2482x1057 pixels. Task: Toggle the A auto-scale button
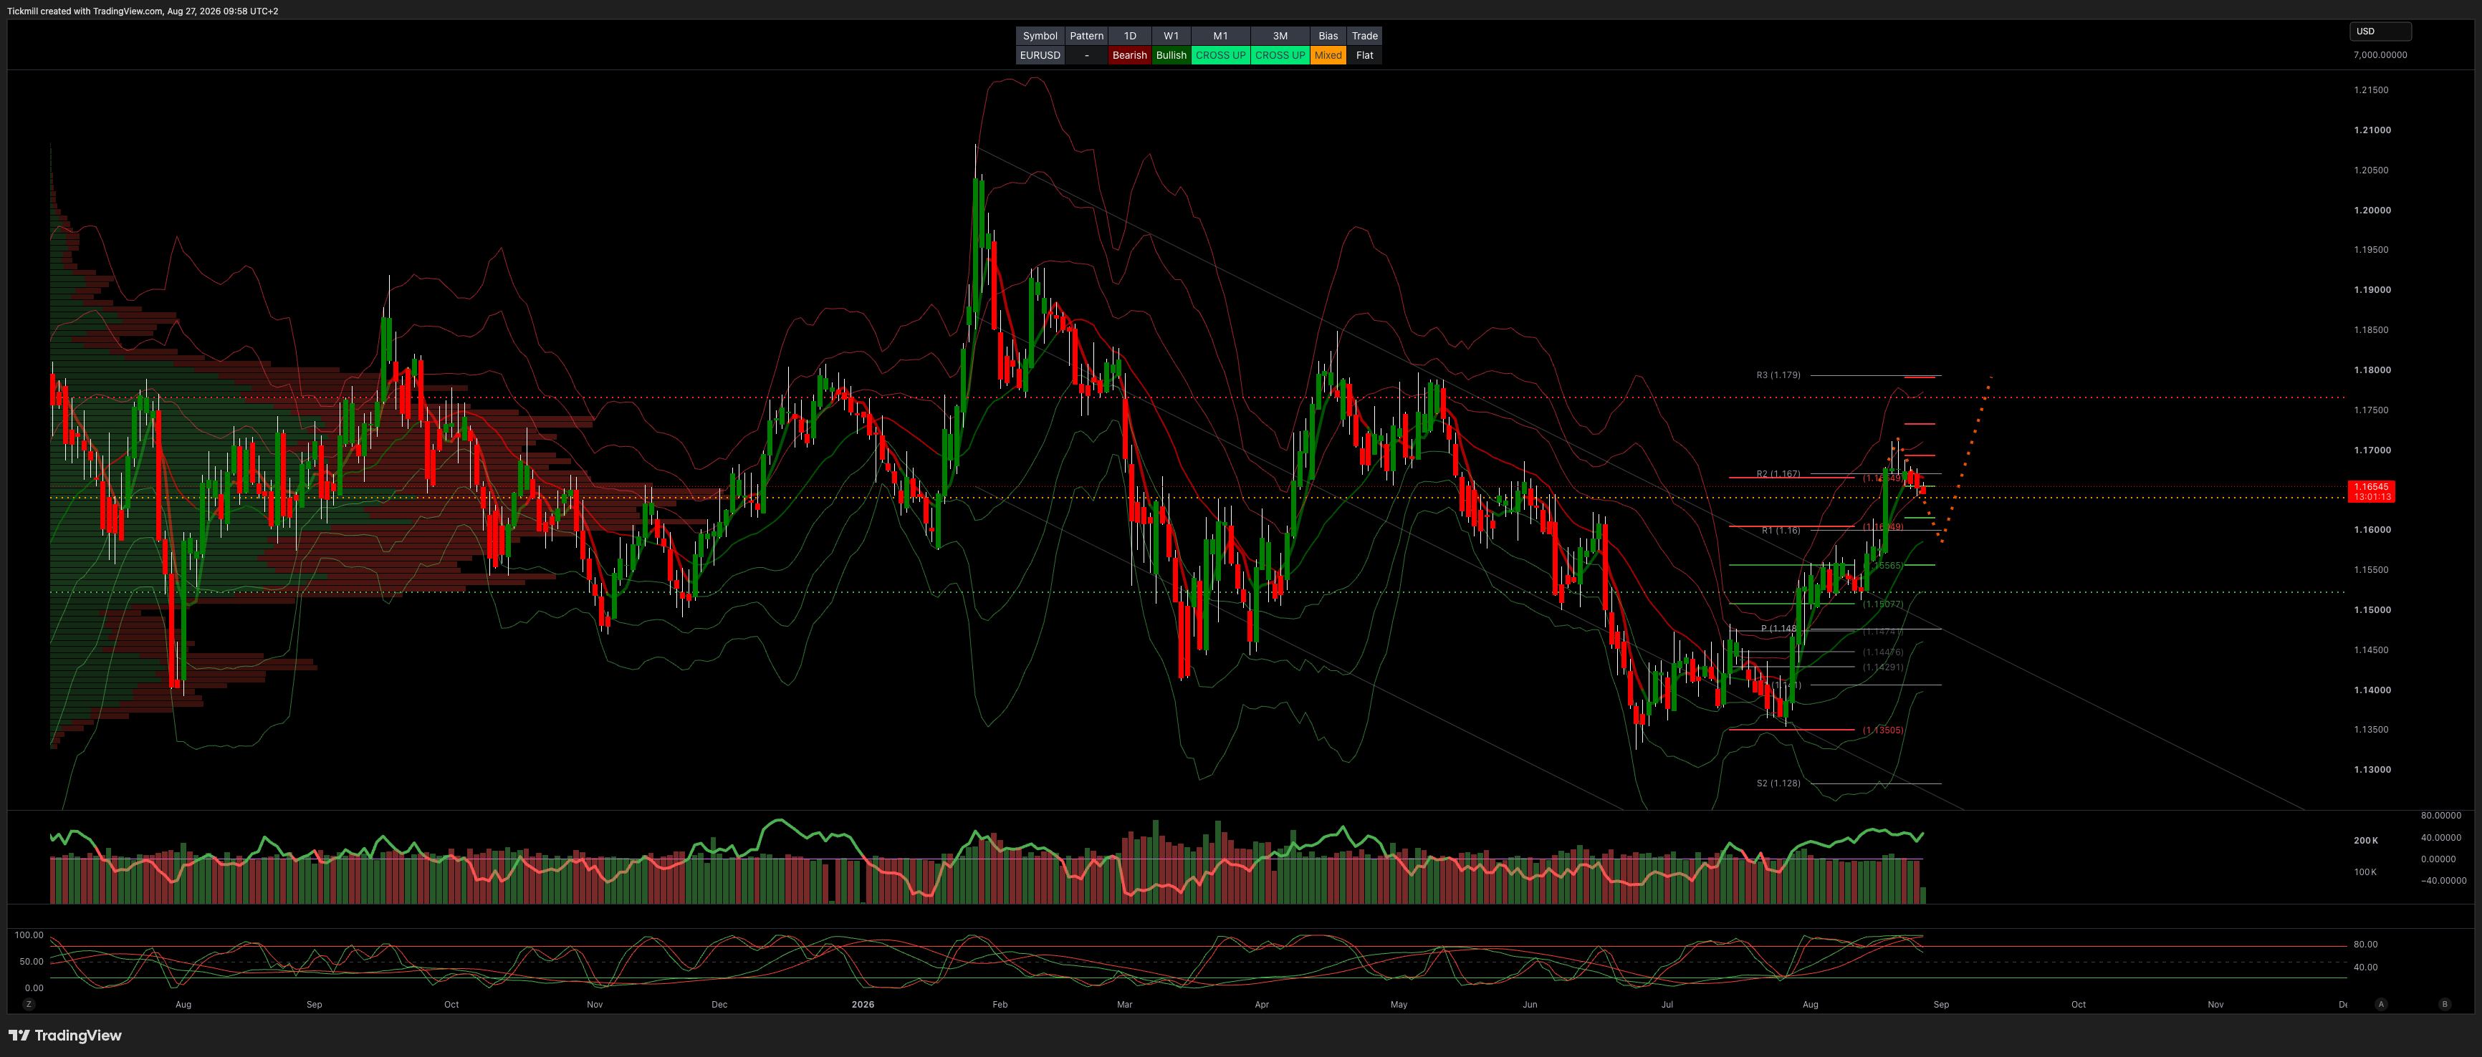(2381, 1004)
